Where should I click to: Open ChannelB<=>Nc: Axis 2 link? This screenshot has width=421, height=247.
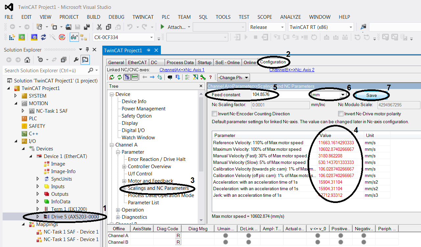pyautogui.click(x=292, y=70)
